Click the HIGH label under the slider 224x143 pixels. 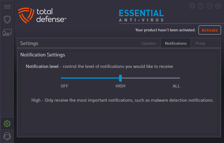pyautogui.click(x=120, y=86)
